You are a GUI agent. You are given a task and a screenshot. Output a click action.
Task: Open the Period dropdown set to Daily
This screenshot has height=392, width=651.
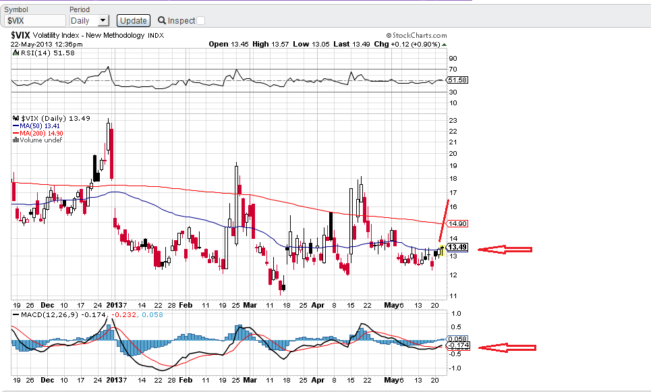tap(89, 21)
